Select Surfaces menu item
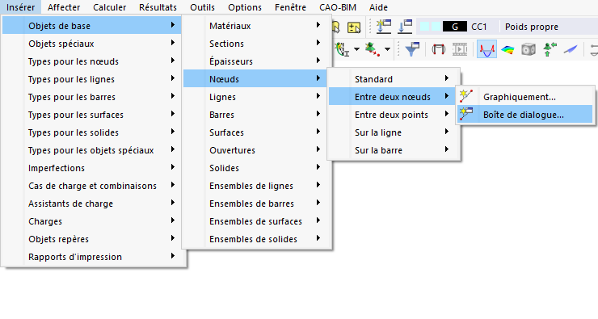This screenshot has width=598, height=319. [x=257, y=132]
